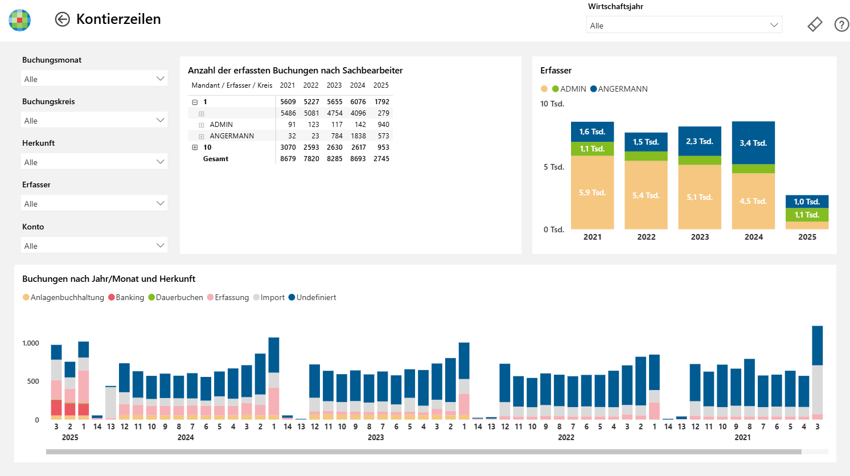
Task: Clear all filters with the eraser icon
Action: point(815,24)
